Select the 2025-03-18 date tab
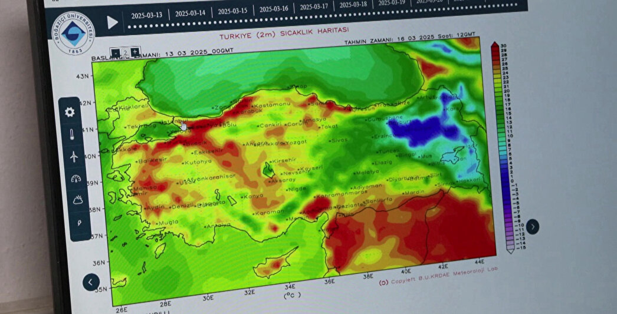The height and width of the screenshot is (314, 617). click(x=353, y=4)
